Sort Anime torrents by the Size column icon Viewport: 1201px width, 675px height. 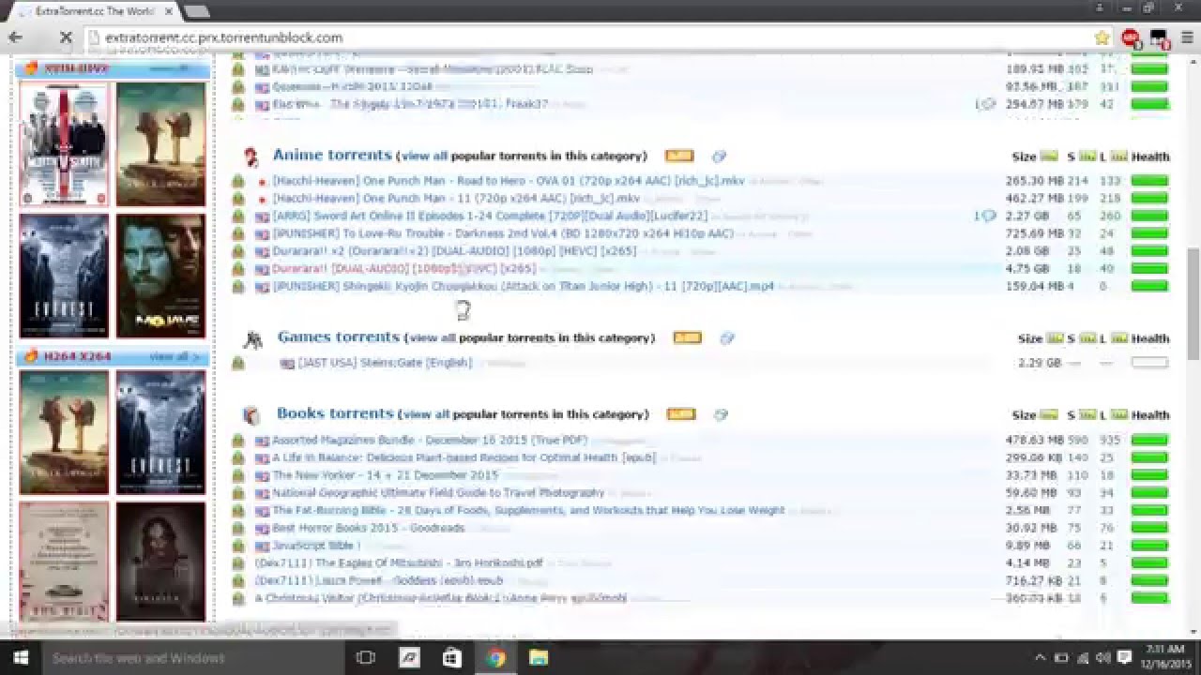coord(1049,156)
